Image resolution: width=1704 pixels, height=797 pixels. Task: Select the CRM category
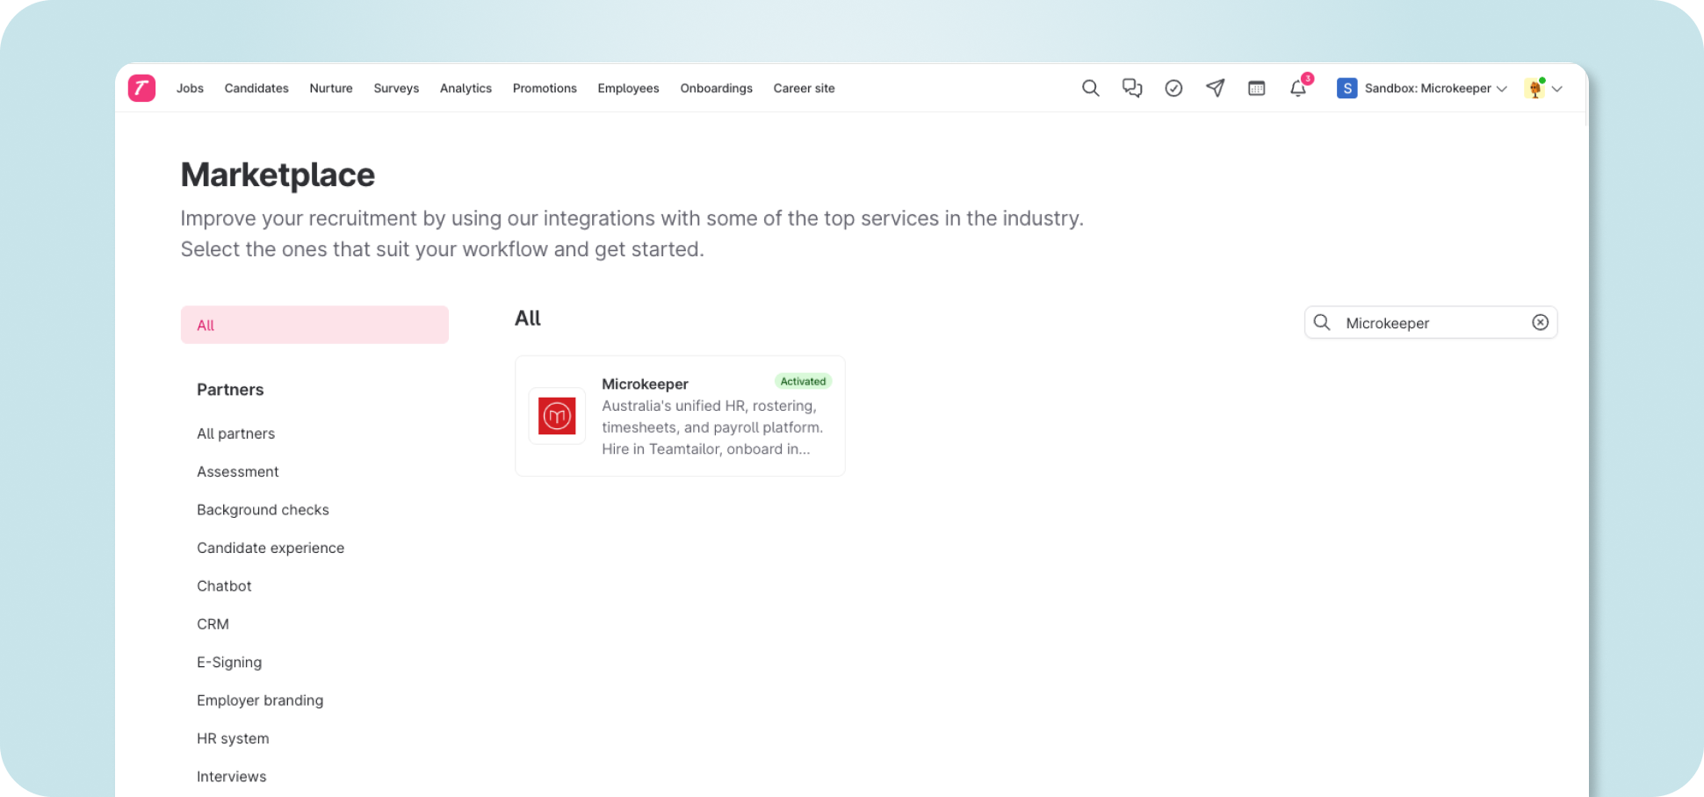[213, 624]
